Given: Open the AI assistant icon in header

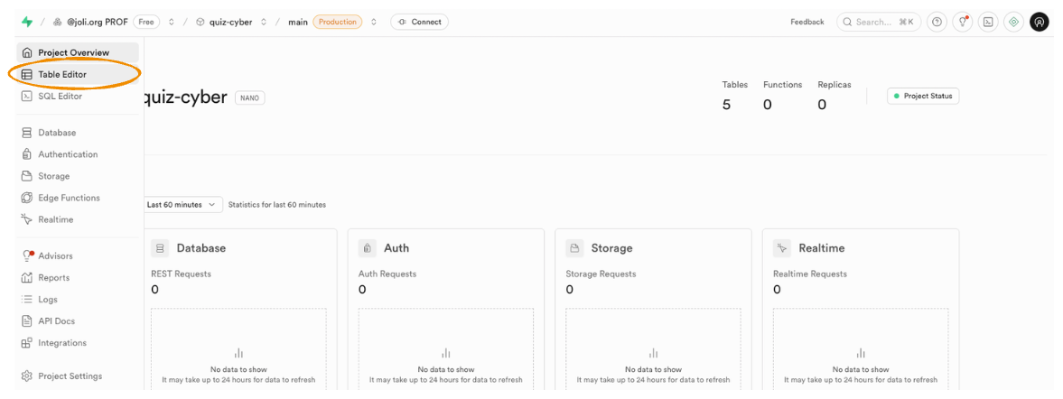Looking at the screenshot, I should 1013,22.
